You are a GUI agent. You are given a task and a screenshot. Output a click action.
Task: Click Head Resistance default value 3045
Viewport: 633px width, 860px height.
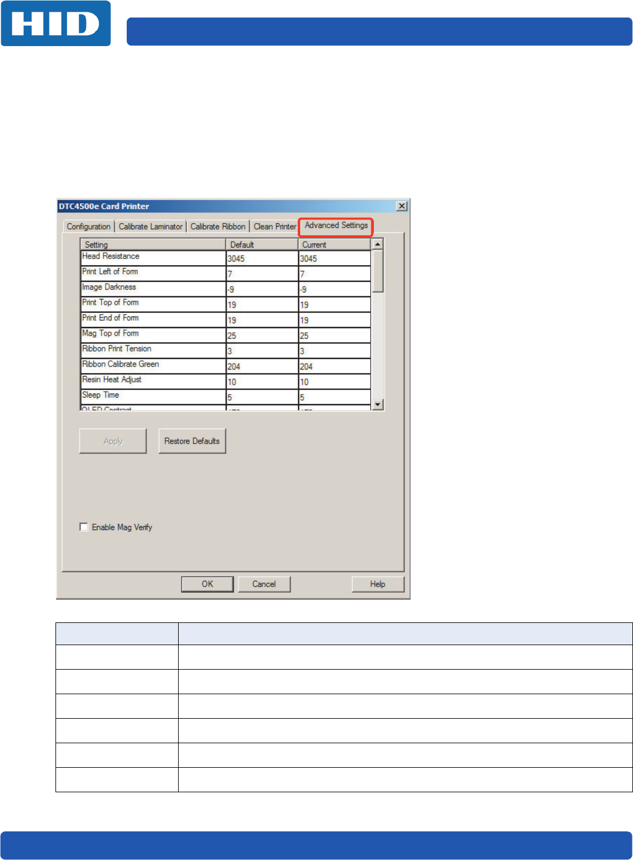(x=262, y=258)
